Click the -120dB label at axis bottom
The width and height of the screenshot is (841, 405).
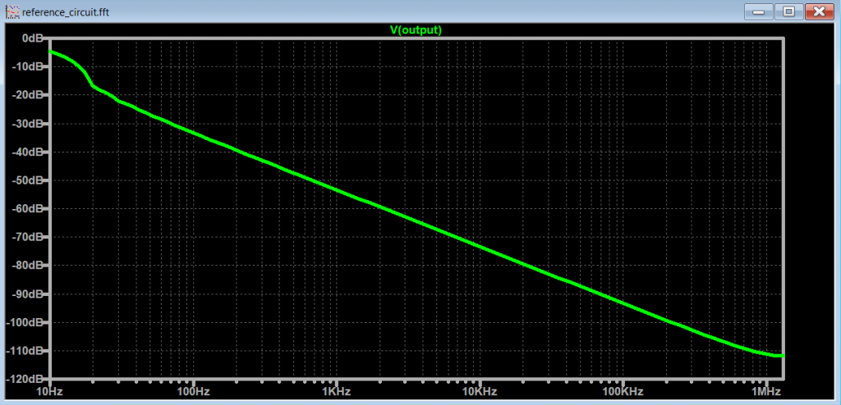25,380
